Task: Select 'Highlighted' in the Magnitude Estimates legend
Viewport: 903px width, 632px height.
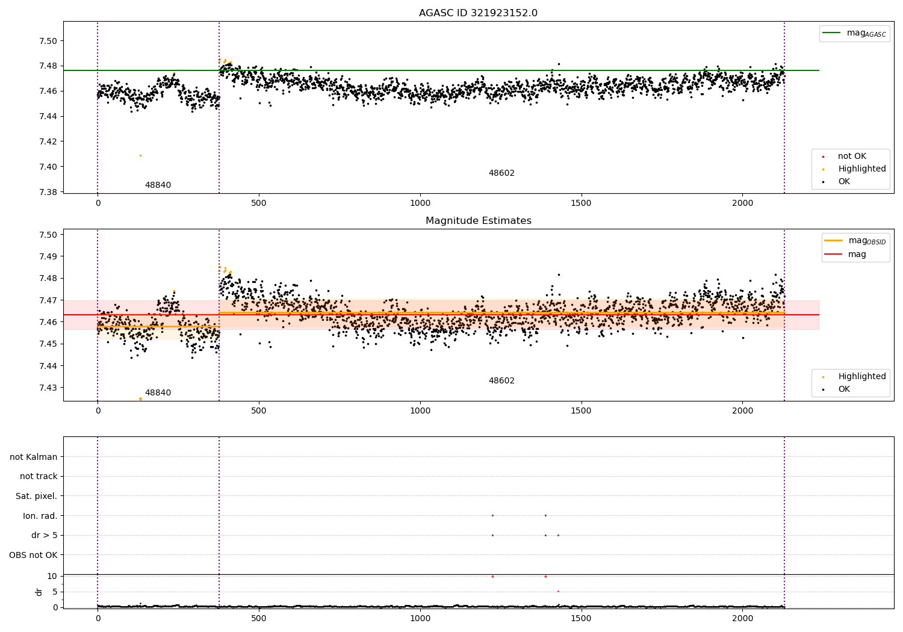Action: pyautogui.click(x=861, y=377)
